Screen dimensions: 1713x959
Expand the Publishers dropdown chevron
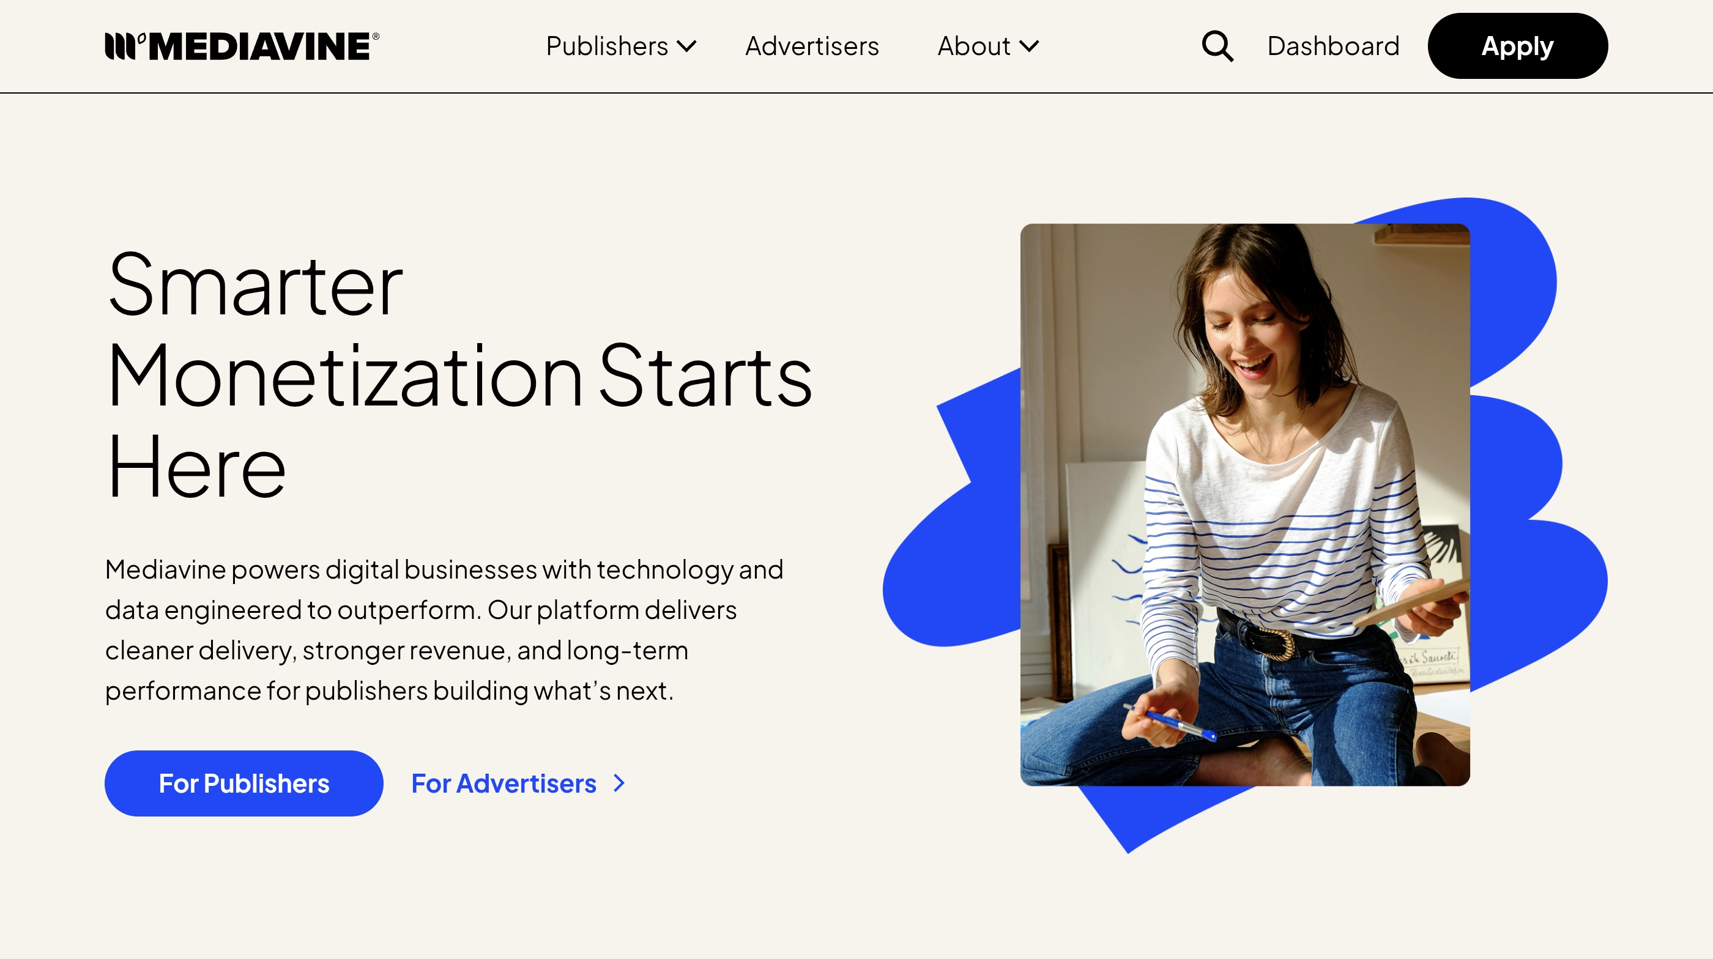click(686, 46)
